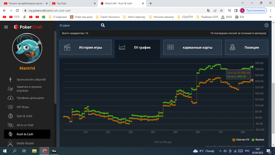Go back in browser history
The width and height of the screenshot is (275, 155).
(4, 11)
